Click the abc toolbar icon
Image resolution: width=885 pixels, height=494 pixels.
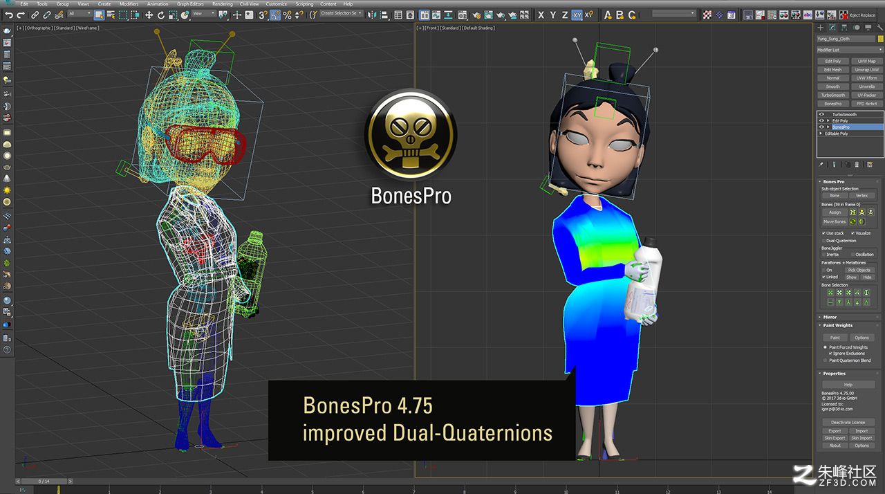coord(808,15)
